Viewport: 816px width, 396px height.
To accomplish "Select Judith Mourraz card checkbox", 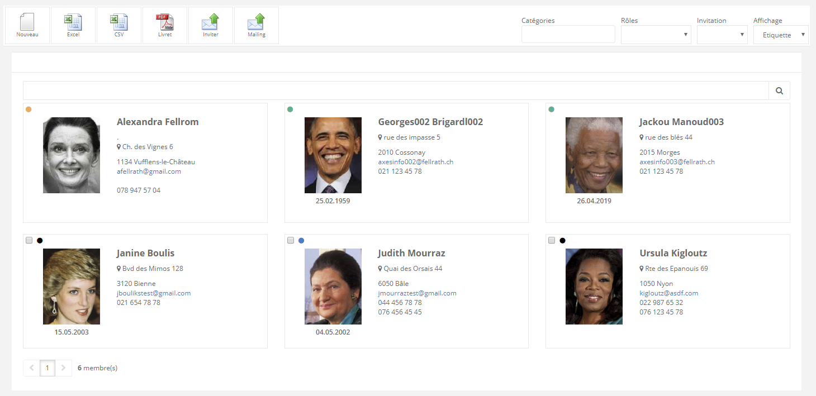I will coord(291,240).
